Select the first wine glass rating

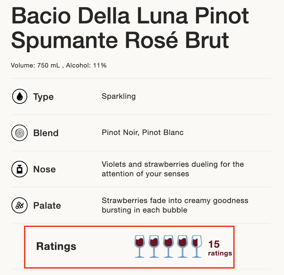pyautogui.click(x=140, y=246)
